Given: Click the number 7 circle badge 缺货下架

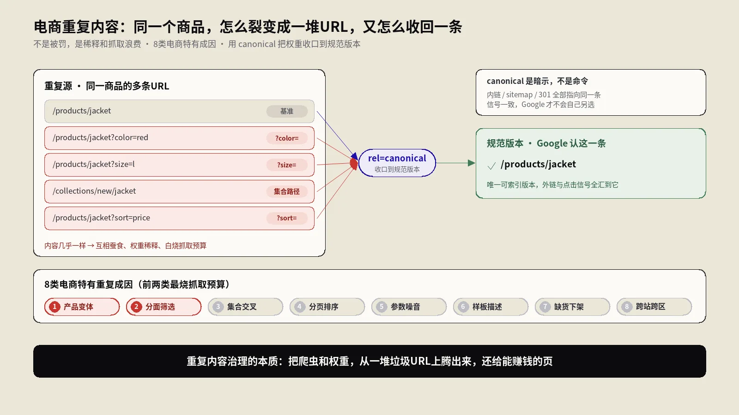Looking at the screenshot, I should [545, 307].
